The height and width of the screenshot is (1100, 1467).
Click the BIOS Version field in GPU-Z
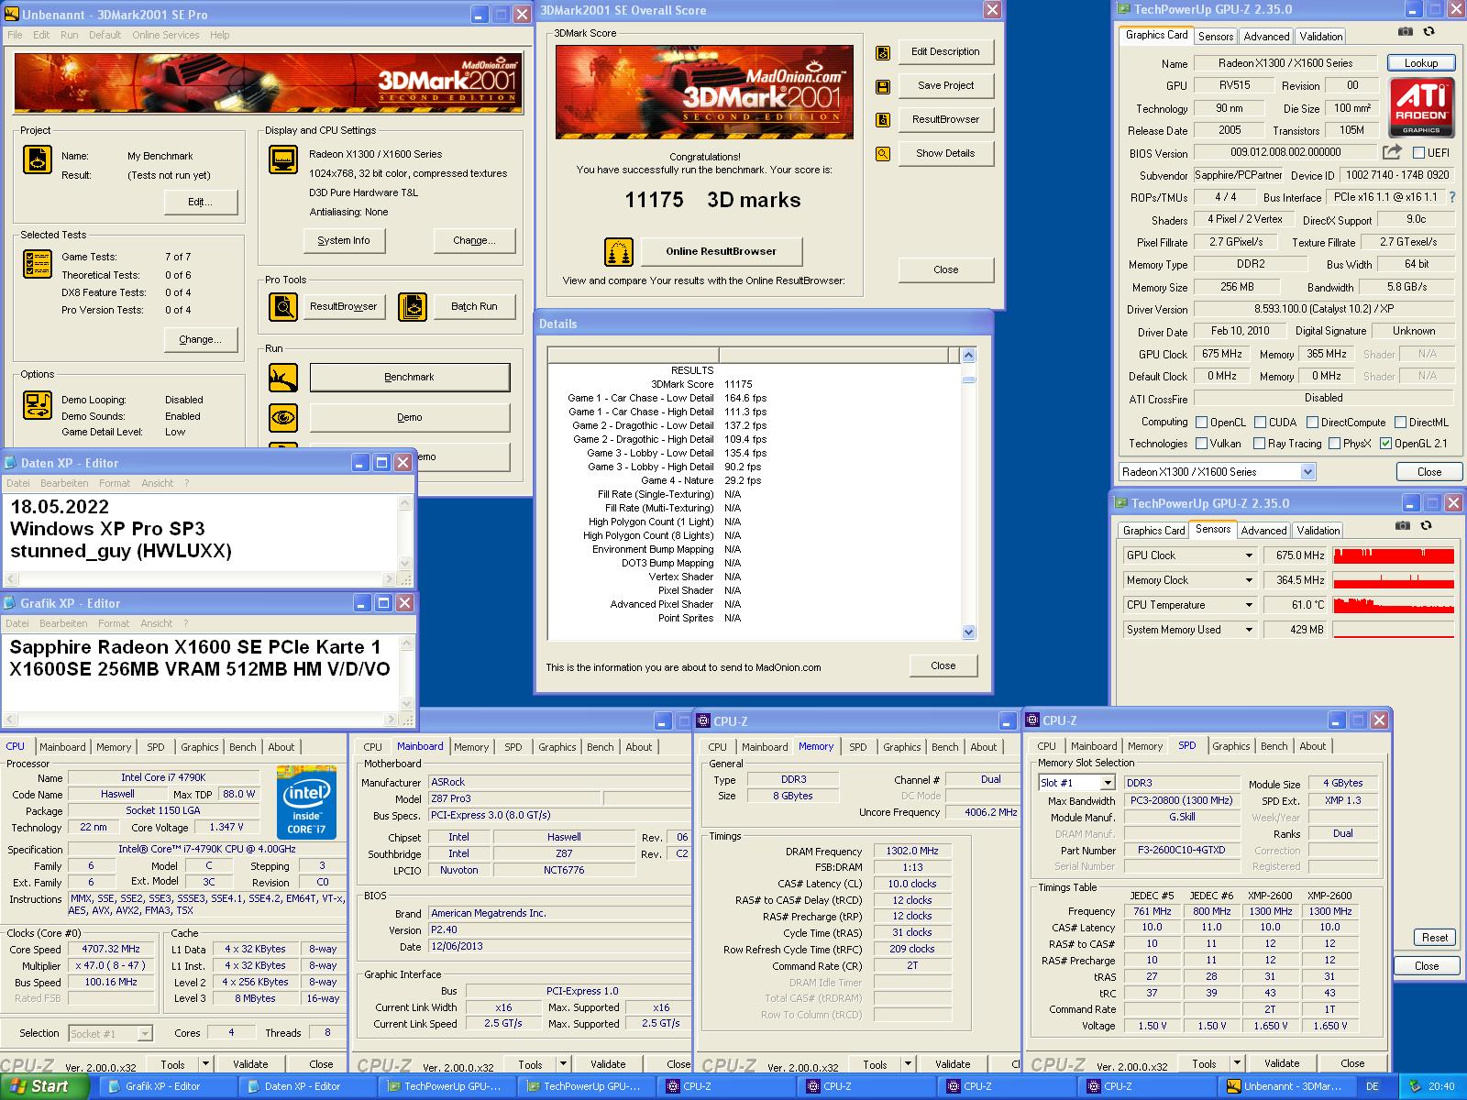1285,152
